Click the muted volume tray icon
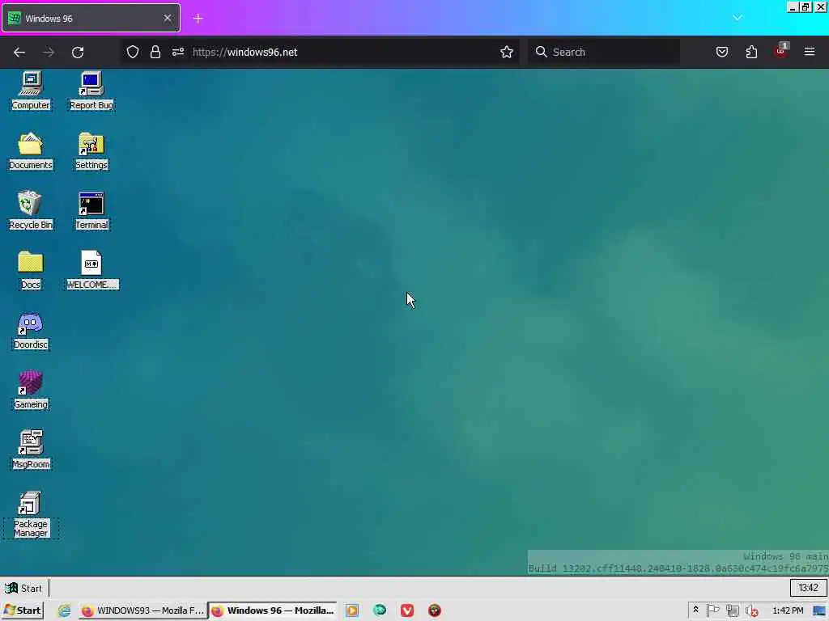Image resolution: width=829 pixels, height=621 pixels. point(752,611)
